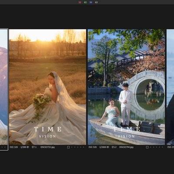Click the 1/2000 shutter speed under boat photo
The image size is (174, 174).
tap(104, 147)
